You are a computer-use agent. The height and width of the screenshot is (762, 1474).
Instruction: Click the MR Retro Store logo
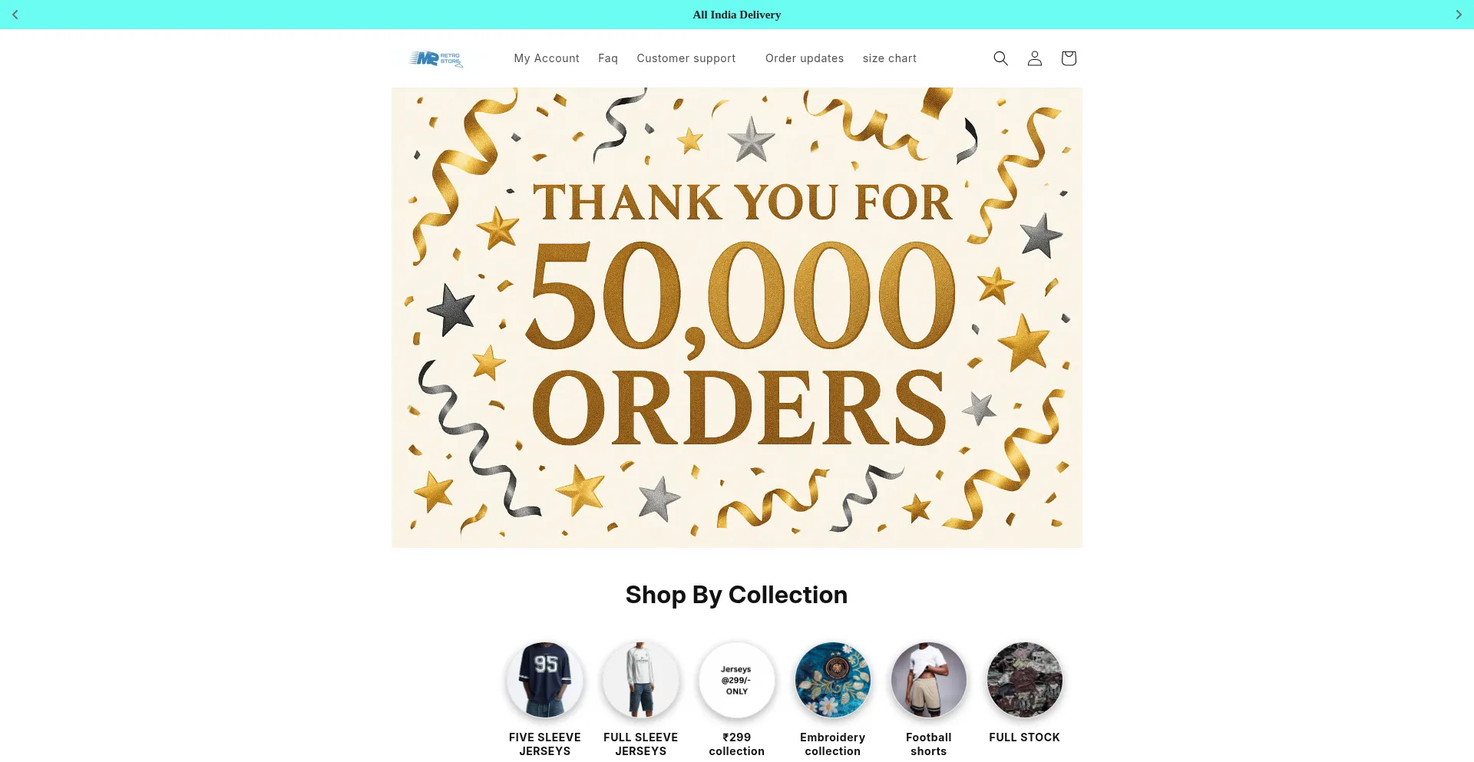click(x=436, y=58)
